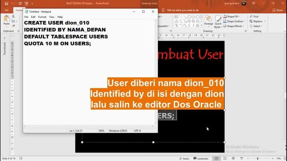
Task: Click the 'CREATE USER dion_010' line in Notepad
Action: click(57, 23)
